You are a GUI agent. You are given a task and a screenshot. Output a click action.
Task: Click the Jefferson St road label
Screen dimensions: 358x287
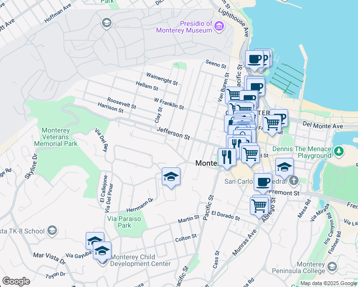tap(173, 133)
